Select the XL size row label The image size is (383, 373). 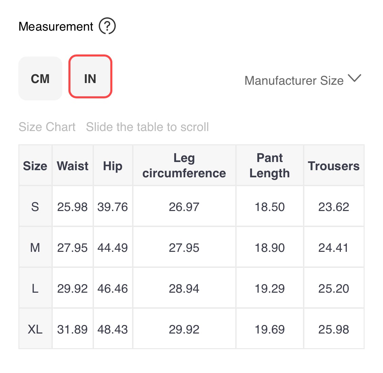tap(35, 329)
